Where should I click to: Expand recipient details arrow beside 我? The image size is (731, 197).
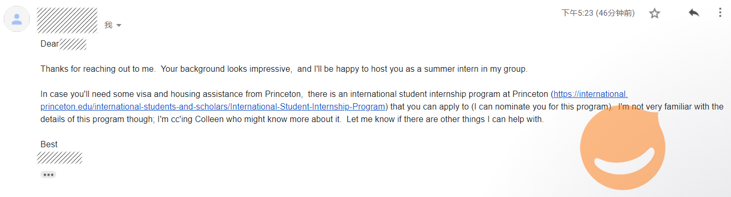tap(119, 26)
